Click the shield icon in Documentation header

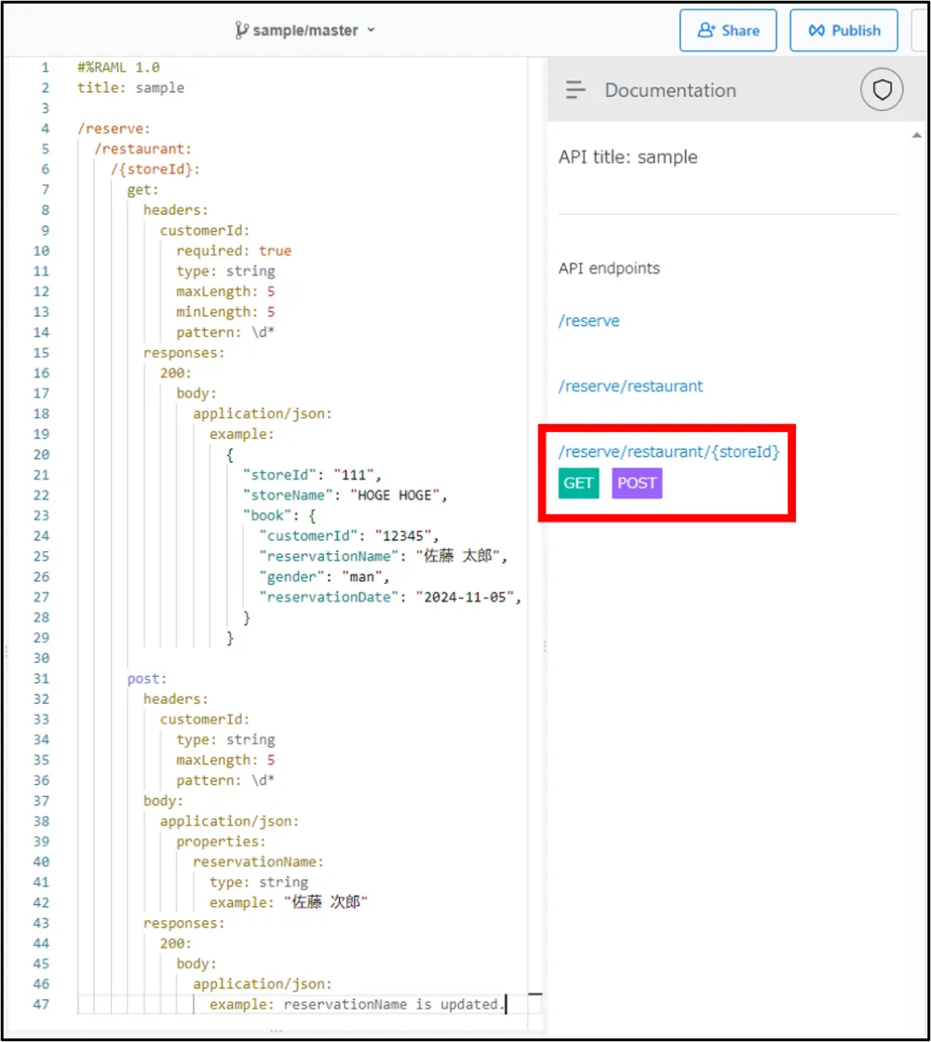[x=881, y=89]
